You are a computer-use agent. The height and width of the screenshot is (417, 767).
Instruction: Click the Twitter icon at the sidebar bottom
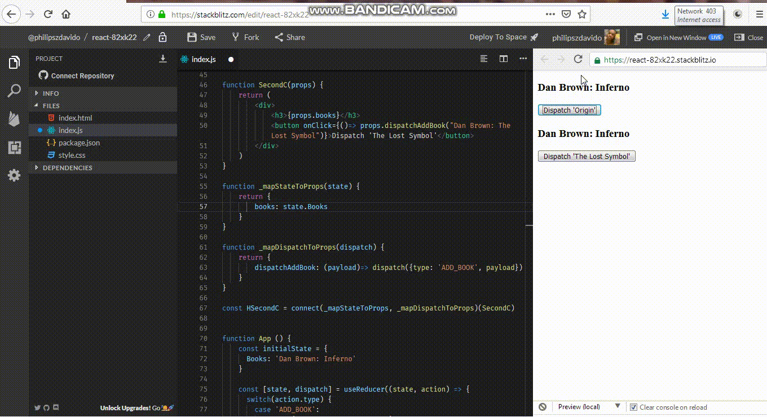pos(37,408)
